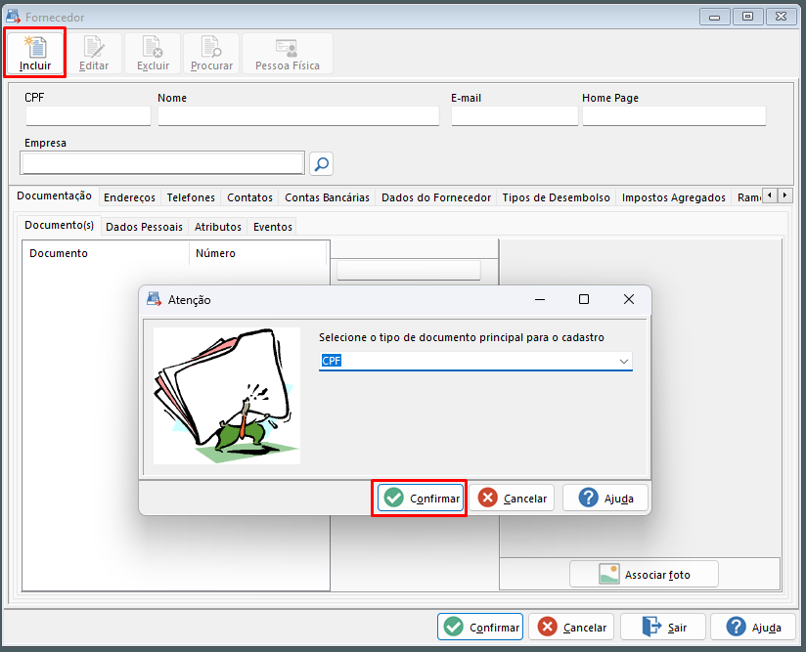Click the magnifier search icon beside Empresa
This screenshot has height=652, width=806.
pyautogui.click(x=321, y=164)
